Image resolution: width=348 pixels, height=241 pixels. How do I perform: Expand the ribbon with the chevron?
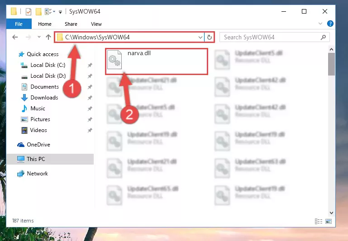[x=320, y=24]
